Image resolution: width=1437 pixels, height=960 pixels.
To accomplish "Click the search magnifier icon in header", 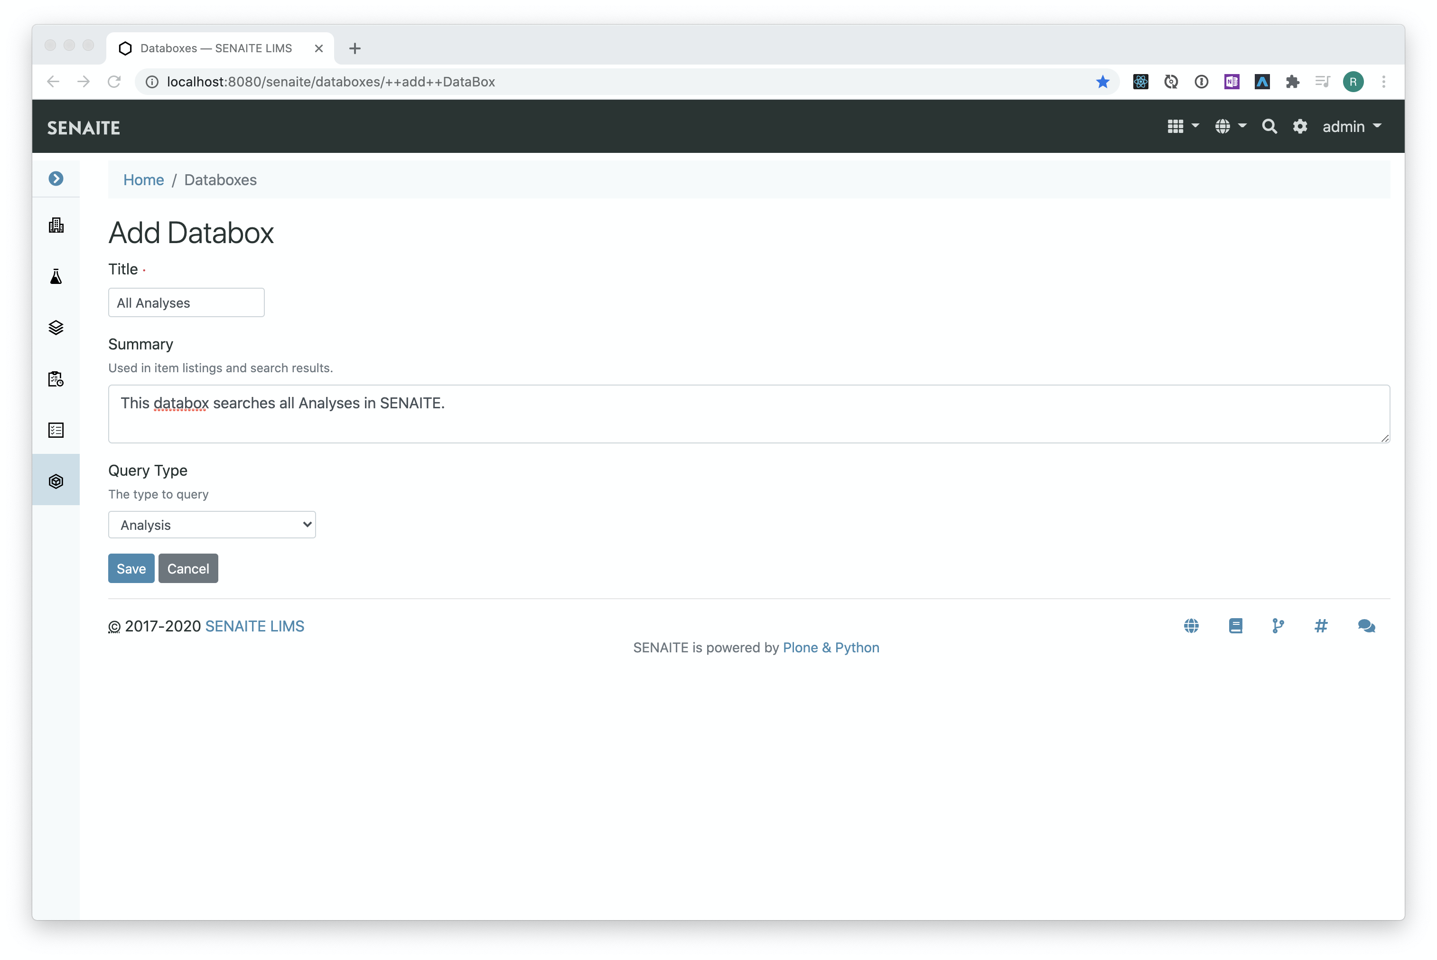I will tap(1269, 127).
